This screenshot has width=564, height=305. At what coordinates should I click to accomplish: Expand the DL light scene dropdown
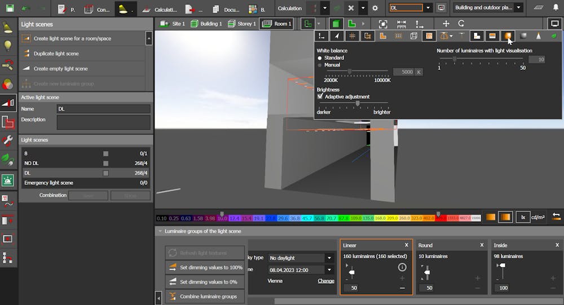coord(429,8)
